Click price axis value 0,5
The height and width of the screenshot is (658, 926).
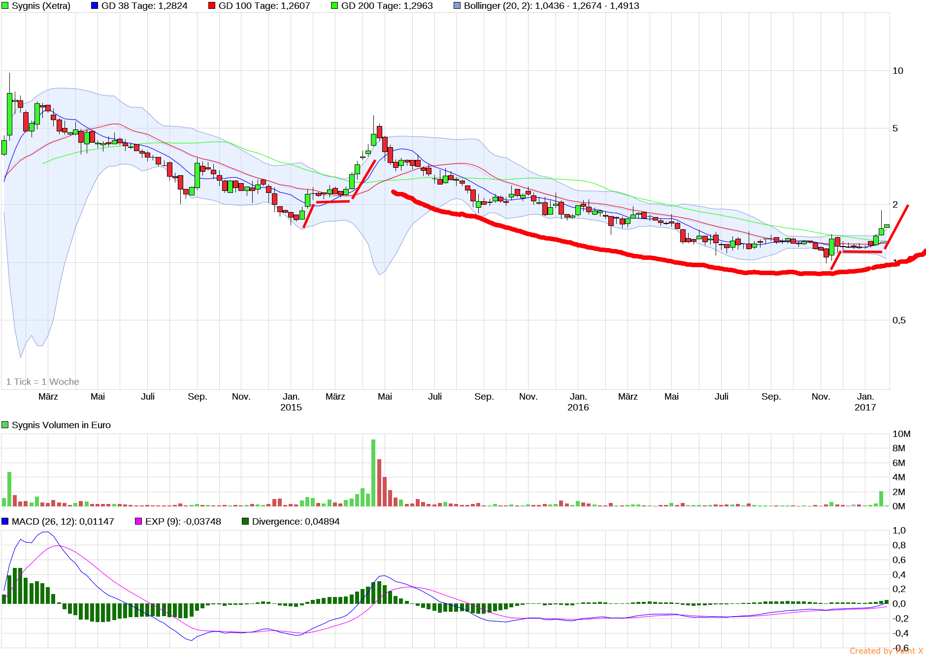coord(899,320)
